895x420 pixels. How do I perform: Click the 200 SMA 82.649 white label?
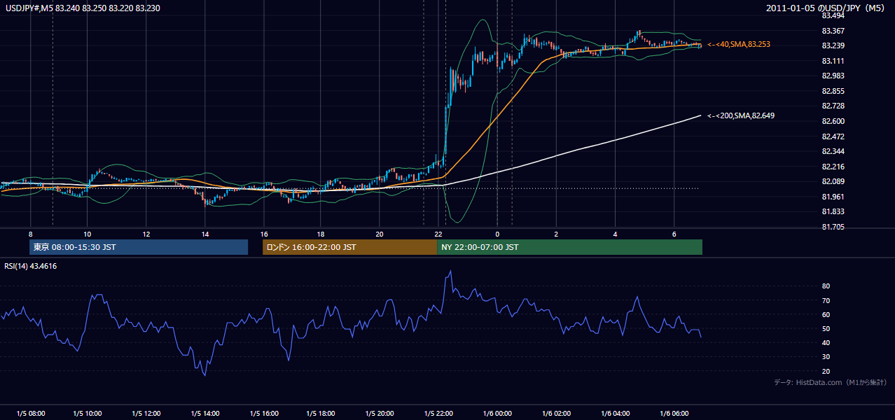[741, 115]
